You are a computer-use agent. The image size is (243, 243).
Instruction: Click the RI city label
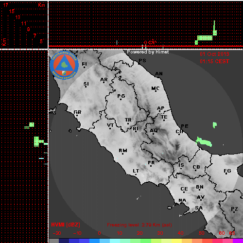[136, 129]
